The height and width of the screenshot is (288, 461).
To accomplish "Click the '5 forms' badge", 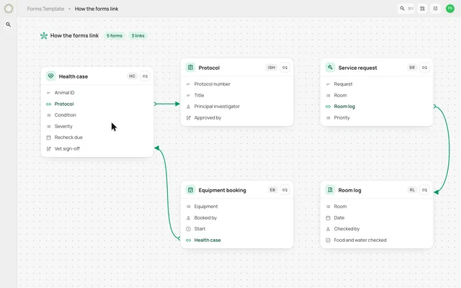I will pos(115,35).
